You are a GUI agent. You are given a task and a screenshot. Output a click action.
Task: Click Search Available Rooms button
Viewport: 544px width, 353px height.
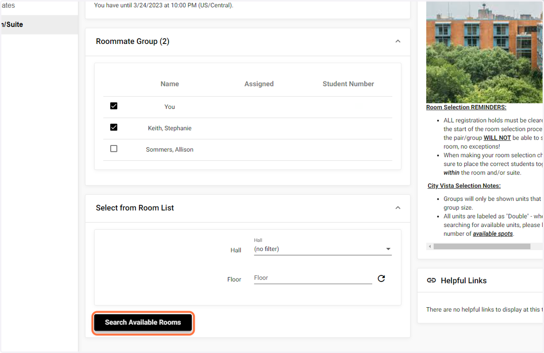tap(143, 323)
